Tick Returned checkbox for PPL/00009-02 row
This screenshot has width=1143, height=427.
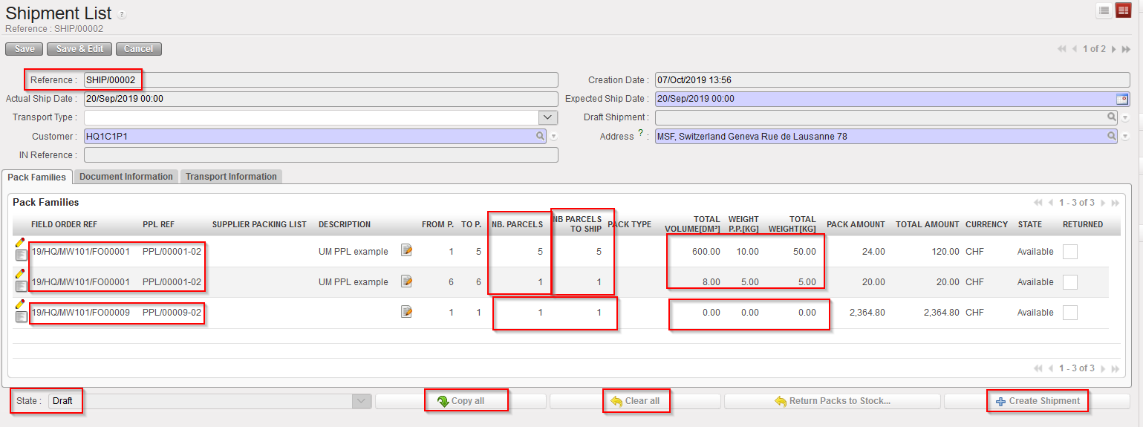pos(1070,313)
